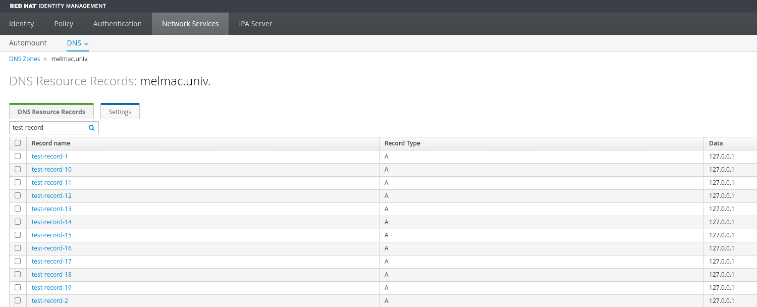Open the Identity menu

(21, 23)
